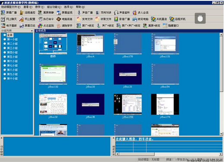This screenshot has width=224, height=162.
Task: Click 清除举手 clear raised hands
Action: (x=64, y=25)
